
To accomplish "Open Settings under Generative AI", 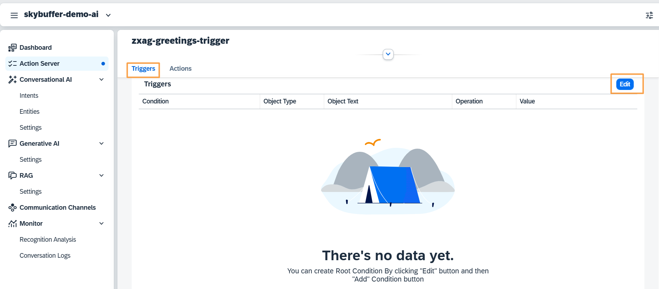I will [x=31, y=160].
